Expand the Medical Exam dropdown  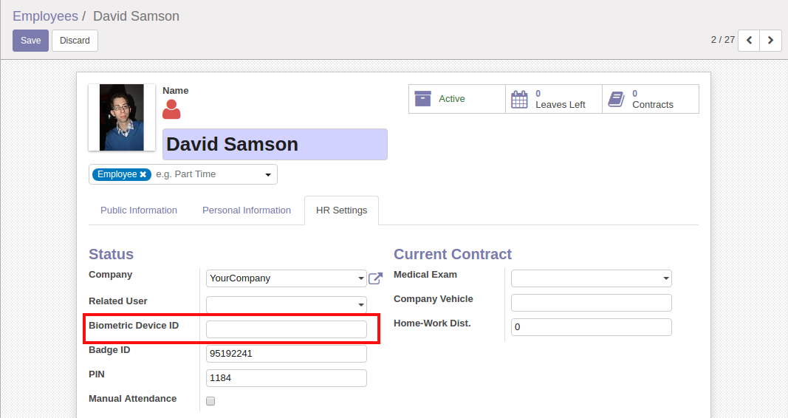(666, 279)
